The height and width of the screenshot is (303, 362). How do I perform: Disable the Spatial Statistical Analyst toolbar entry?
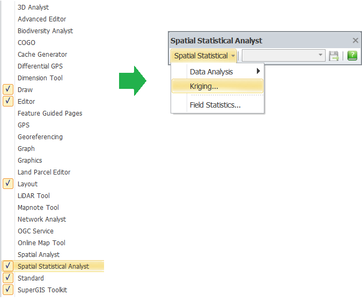tap(8, 266)
